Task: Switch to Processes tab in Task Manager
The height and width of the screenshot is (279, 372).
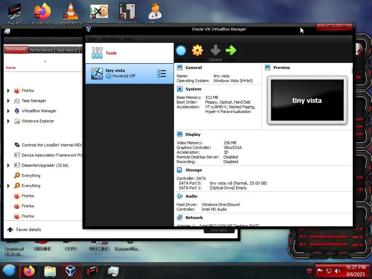Action: click(16, 49)
